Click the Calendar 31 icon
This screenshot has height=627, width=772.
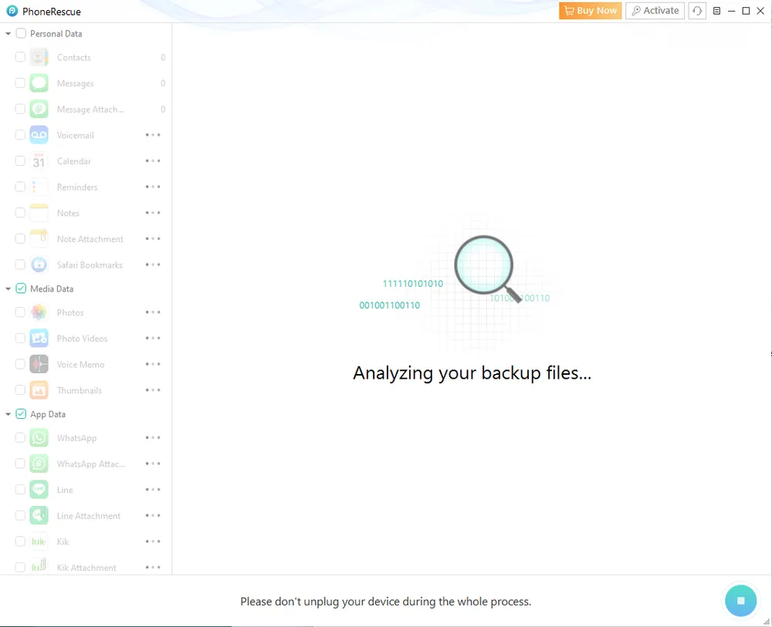(x=39, y=161)
